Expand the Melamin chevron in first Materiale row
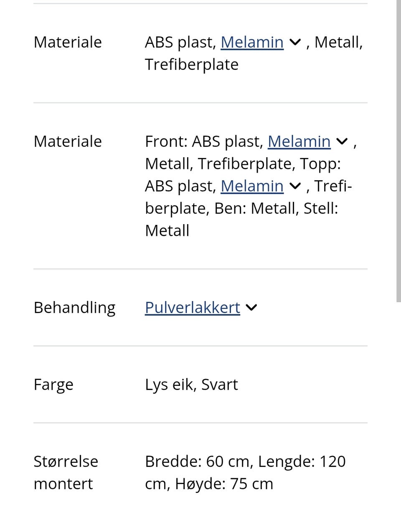 [295, 42]
